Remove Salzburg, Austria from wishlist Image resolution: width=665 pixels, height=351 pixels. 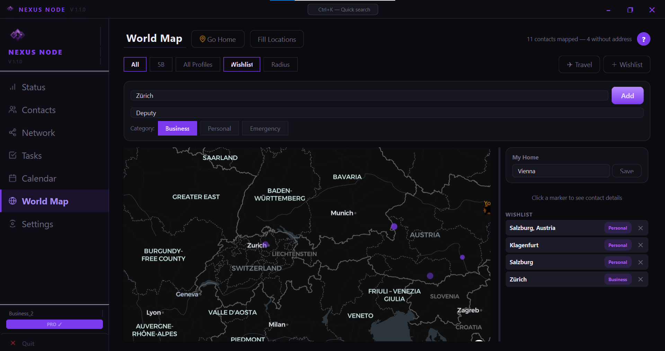click(x=640, y=228)
